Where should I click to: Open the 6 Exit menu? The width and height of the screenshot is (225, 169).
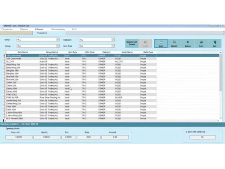[74, 29]
